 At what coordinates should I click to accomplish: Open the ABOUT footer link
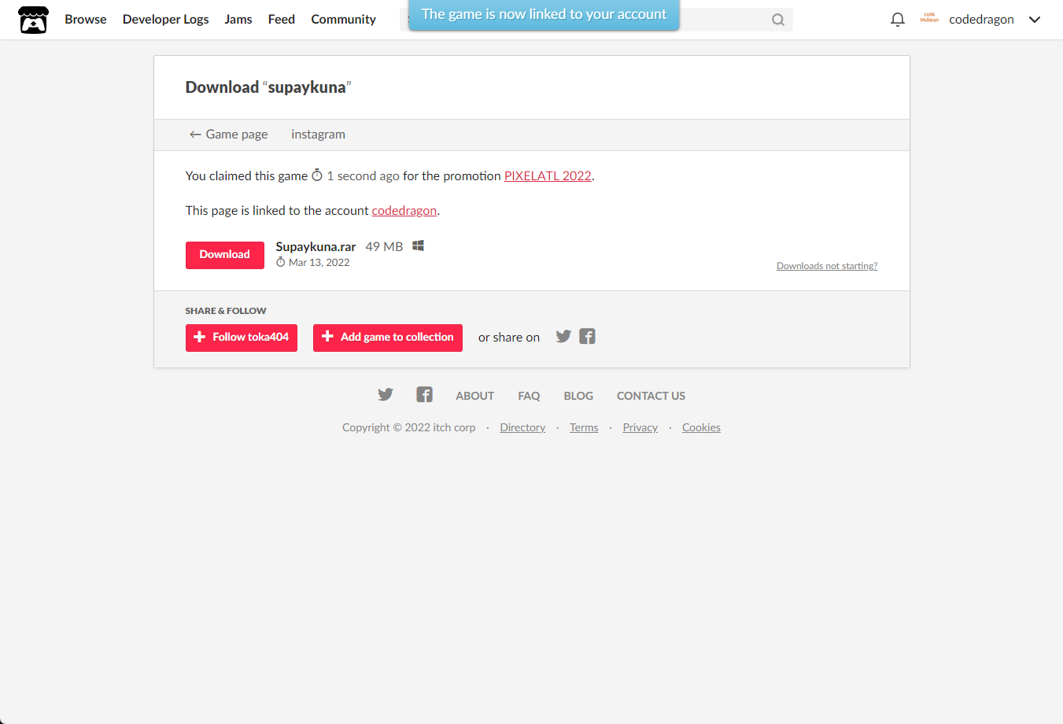pyautogui.click(x=475, y=396)
